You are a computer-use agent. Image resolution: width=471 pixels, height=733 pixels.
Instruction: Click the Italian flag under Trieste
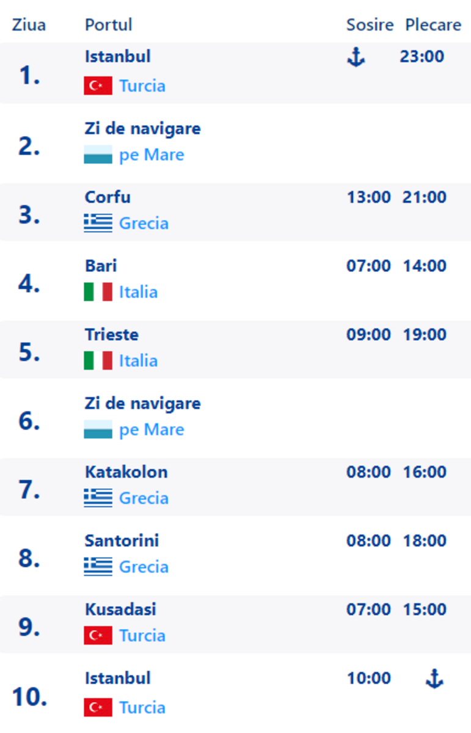click(x=98, y=360)
